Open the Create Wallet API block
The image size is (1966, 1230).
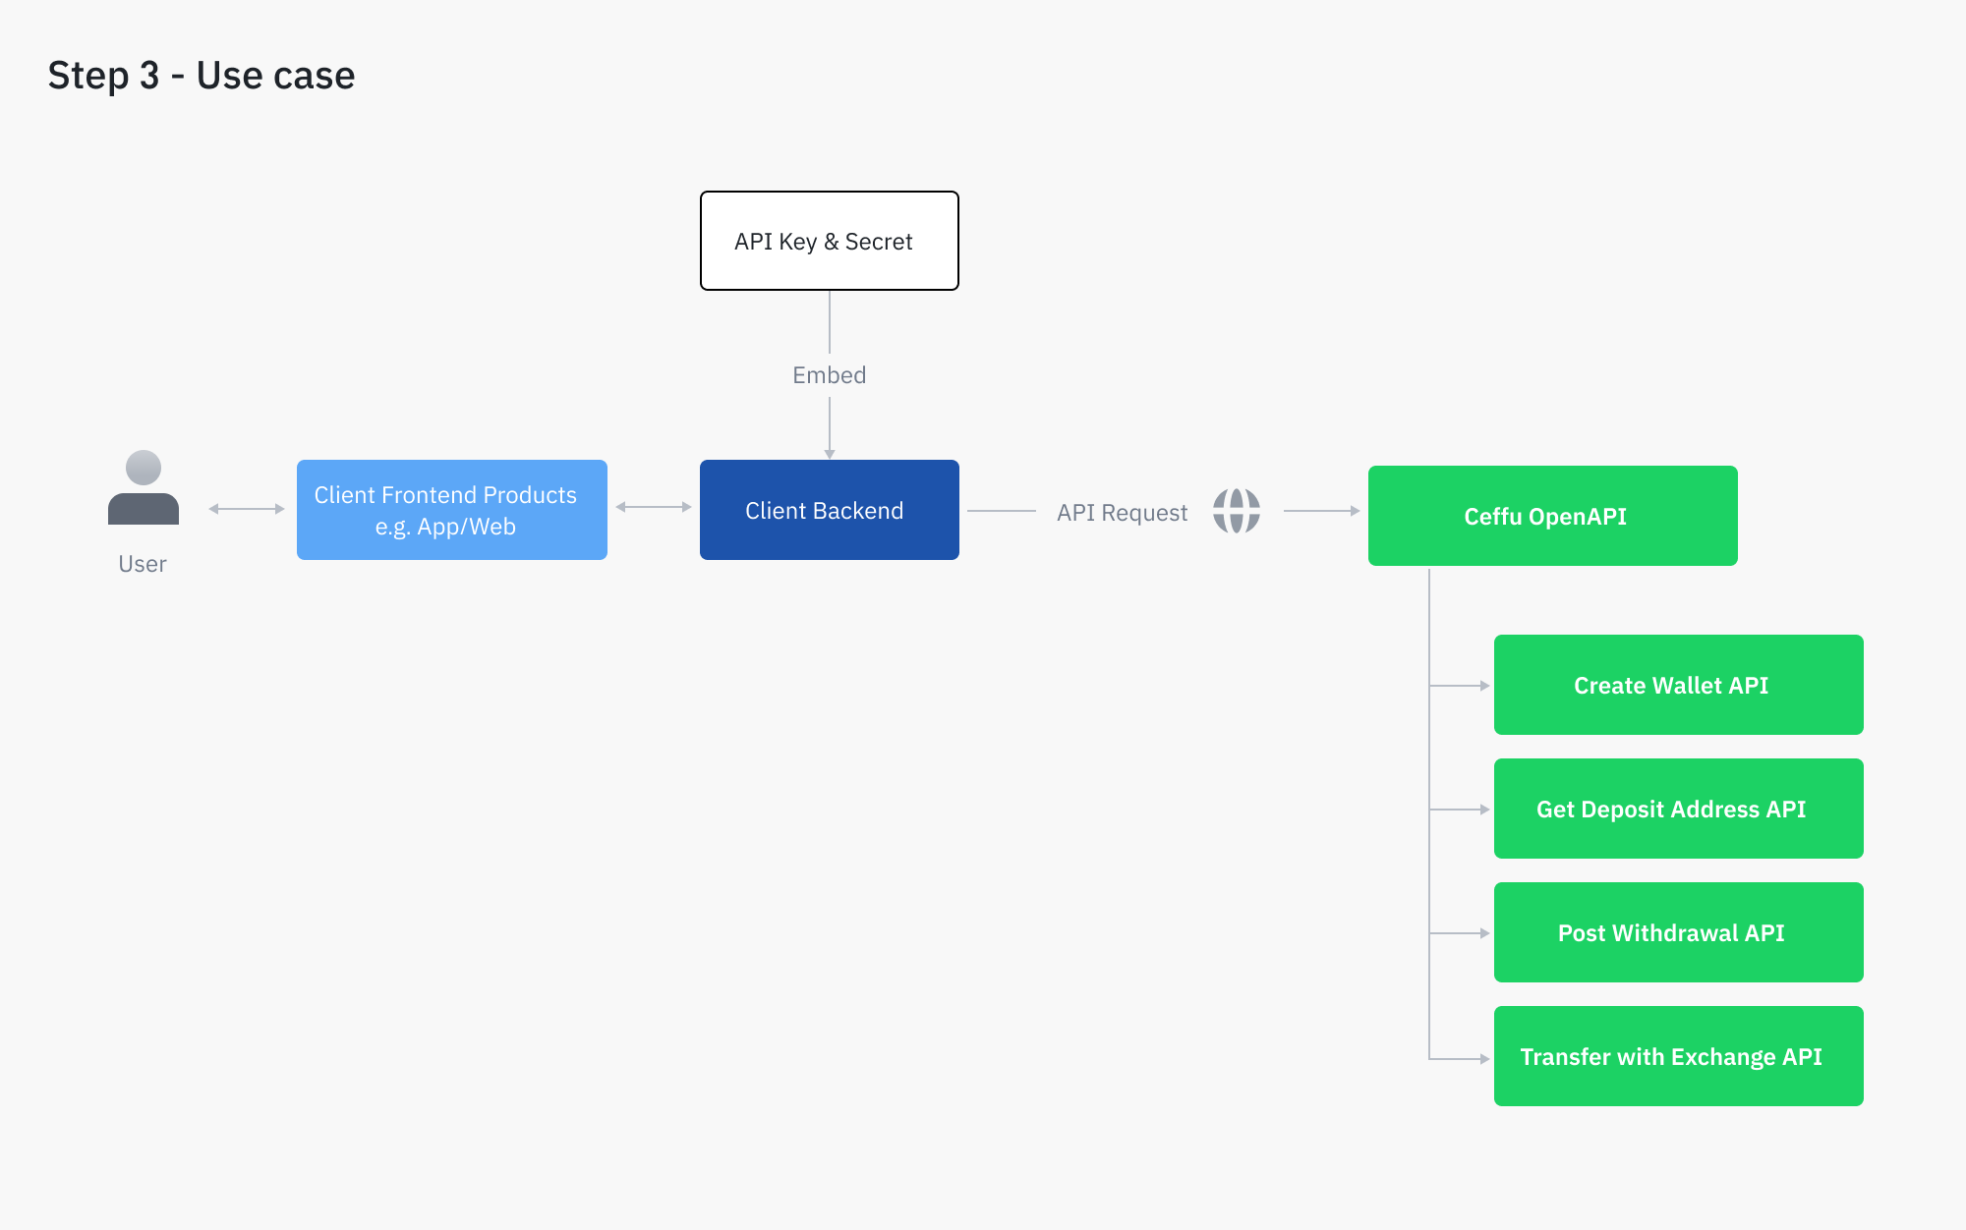point(1679,685)
